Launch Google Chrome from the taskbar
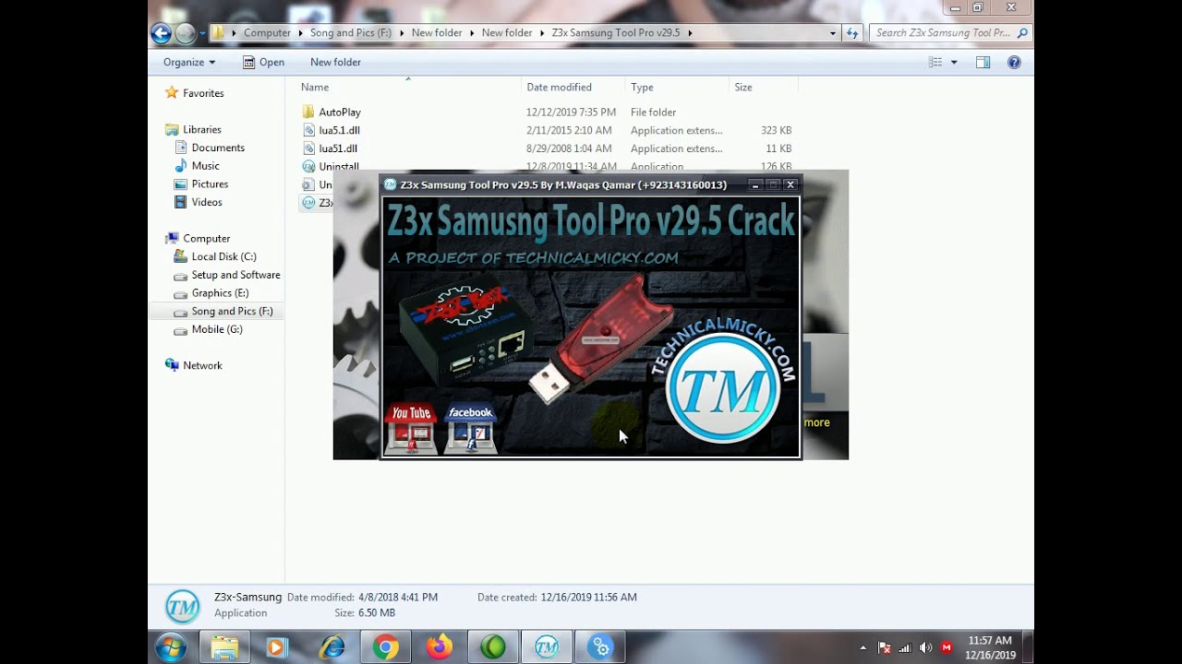This screenshot has width=1182, height=664. (386, 647)
